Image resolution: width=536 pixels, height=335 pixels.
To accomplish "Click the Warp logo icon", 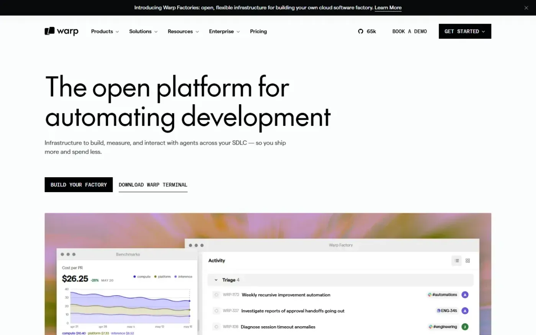I will pyautogui.click(x=49, y=31).
